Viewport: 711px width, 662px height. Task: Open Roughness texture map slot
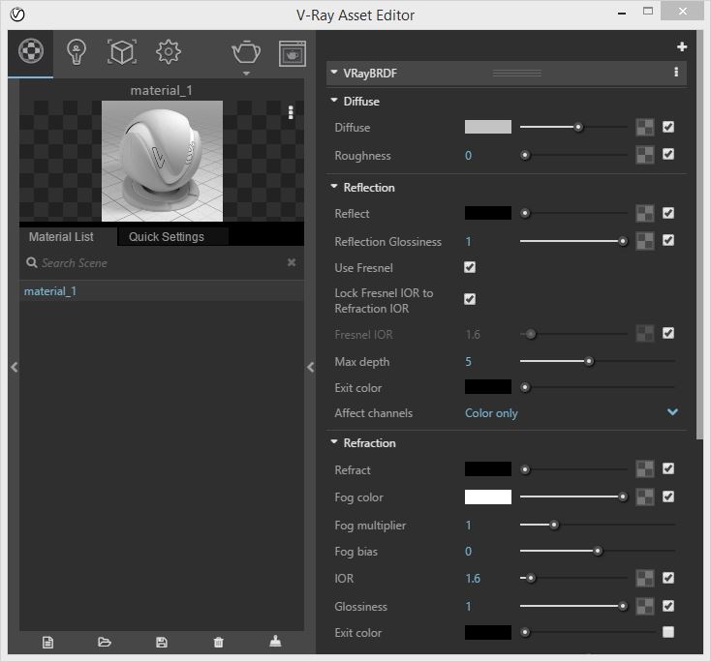(645, 155)
